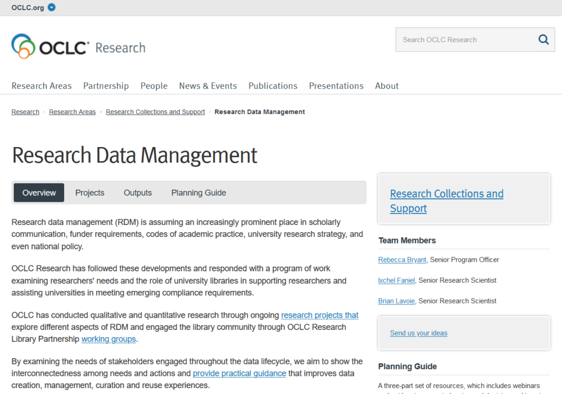The width and height of the screenshot is (562, 394).
Task: Open the People menu
Action: (x=154, y=86)
